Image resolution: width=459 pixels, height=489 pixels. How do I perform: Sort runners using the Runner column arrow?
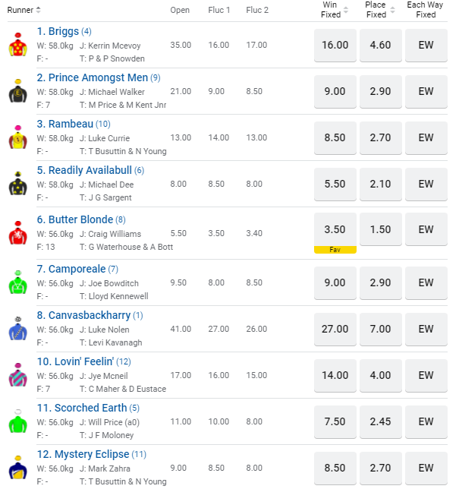click(39, 10)
